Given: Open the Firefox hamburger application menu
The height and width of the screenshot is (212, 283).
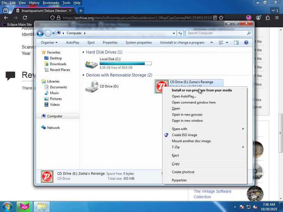Looking at the screenshot, I should [x=277, y=18].
